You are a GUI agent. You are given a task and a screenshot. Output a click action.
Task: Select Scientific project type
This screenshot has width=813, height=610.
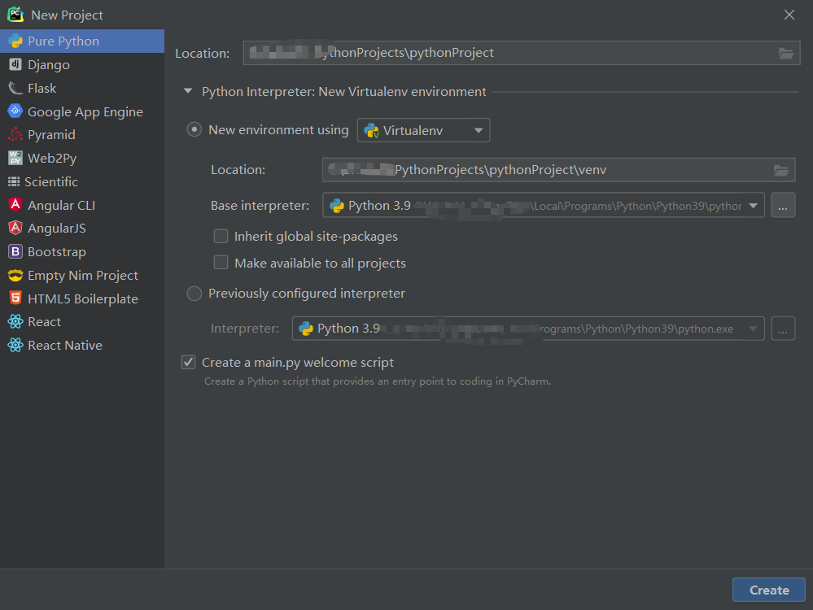click(82, 181)
